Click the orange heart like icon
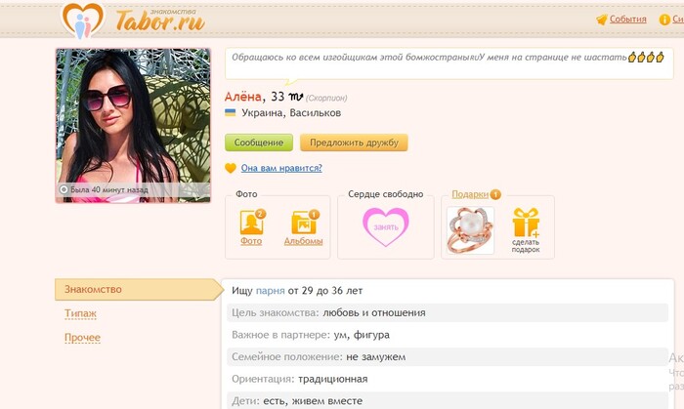 231,168
